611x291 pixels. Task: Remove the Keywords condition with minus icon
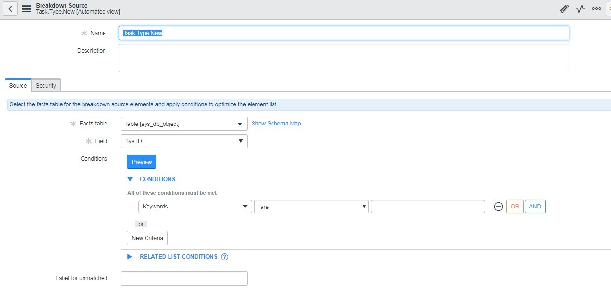pos(499,207)
